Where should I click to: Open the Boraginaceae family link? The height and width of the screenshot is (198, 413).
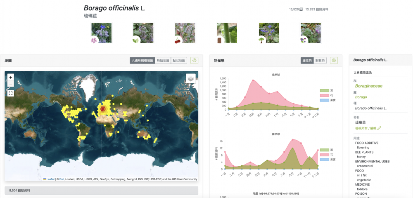368,86
